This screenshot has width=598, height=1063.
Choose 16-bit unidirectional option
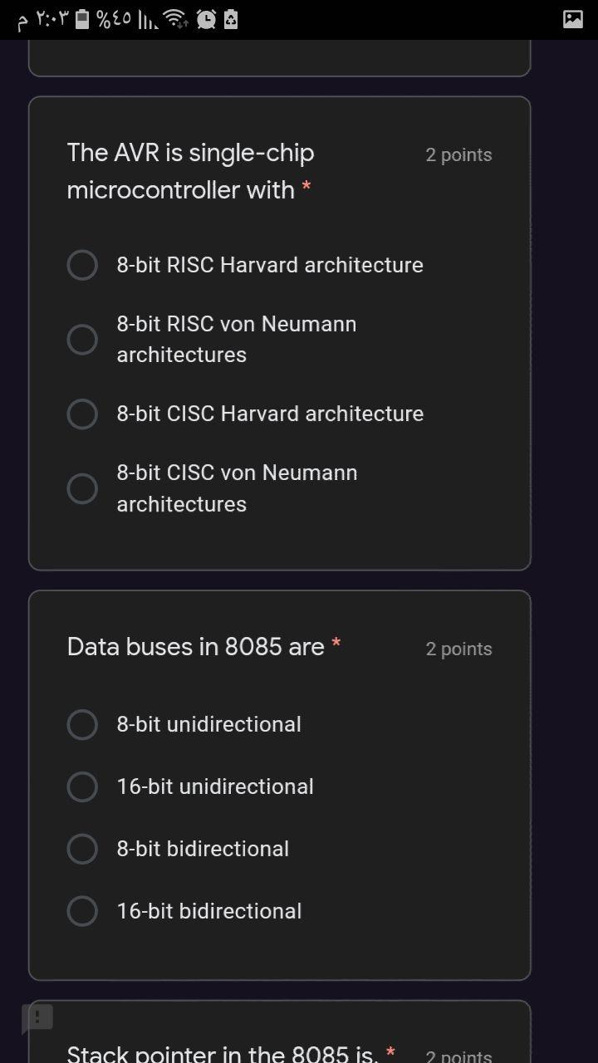click(x=82, y=786)
